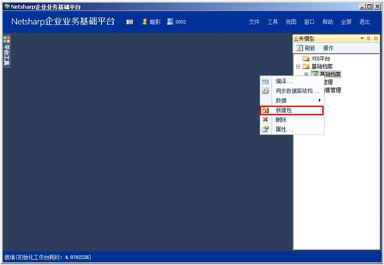384x265 pixels.
Task: Click 退出 to exit platform
Action: point(364,22)
